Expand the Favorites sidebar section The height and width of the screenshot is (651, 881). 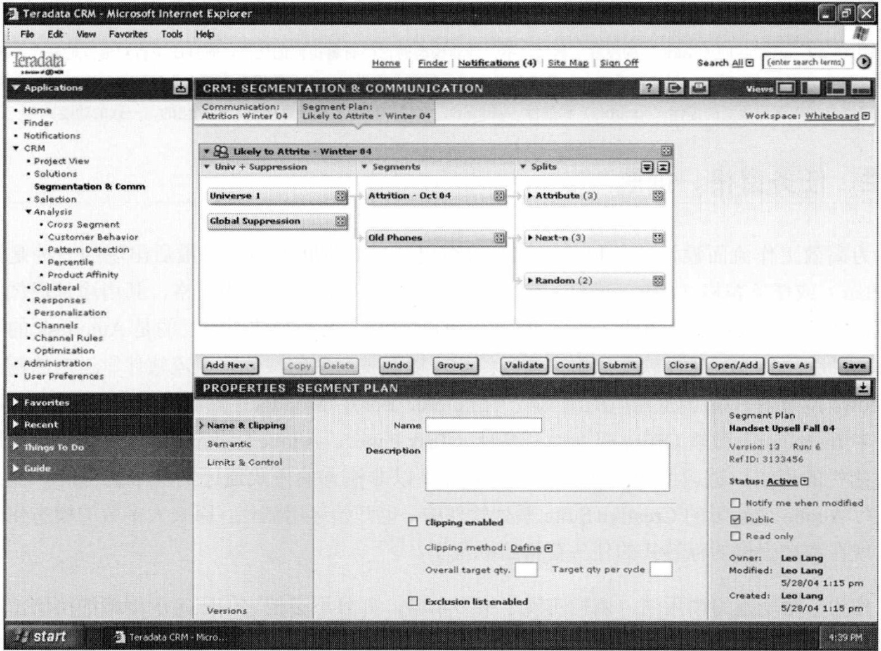pos(15,402)
